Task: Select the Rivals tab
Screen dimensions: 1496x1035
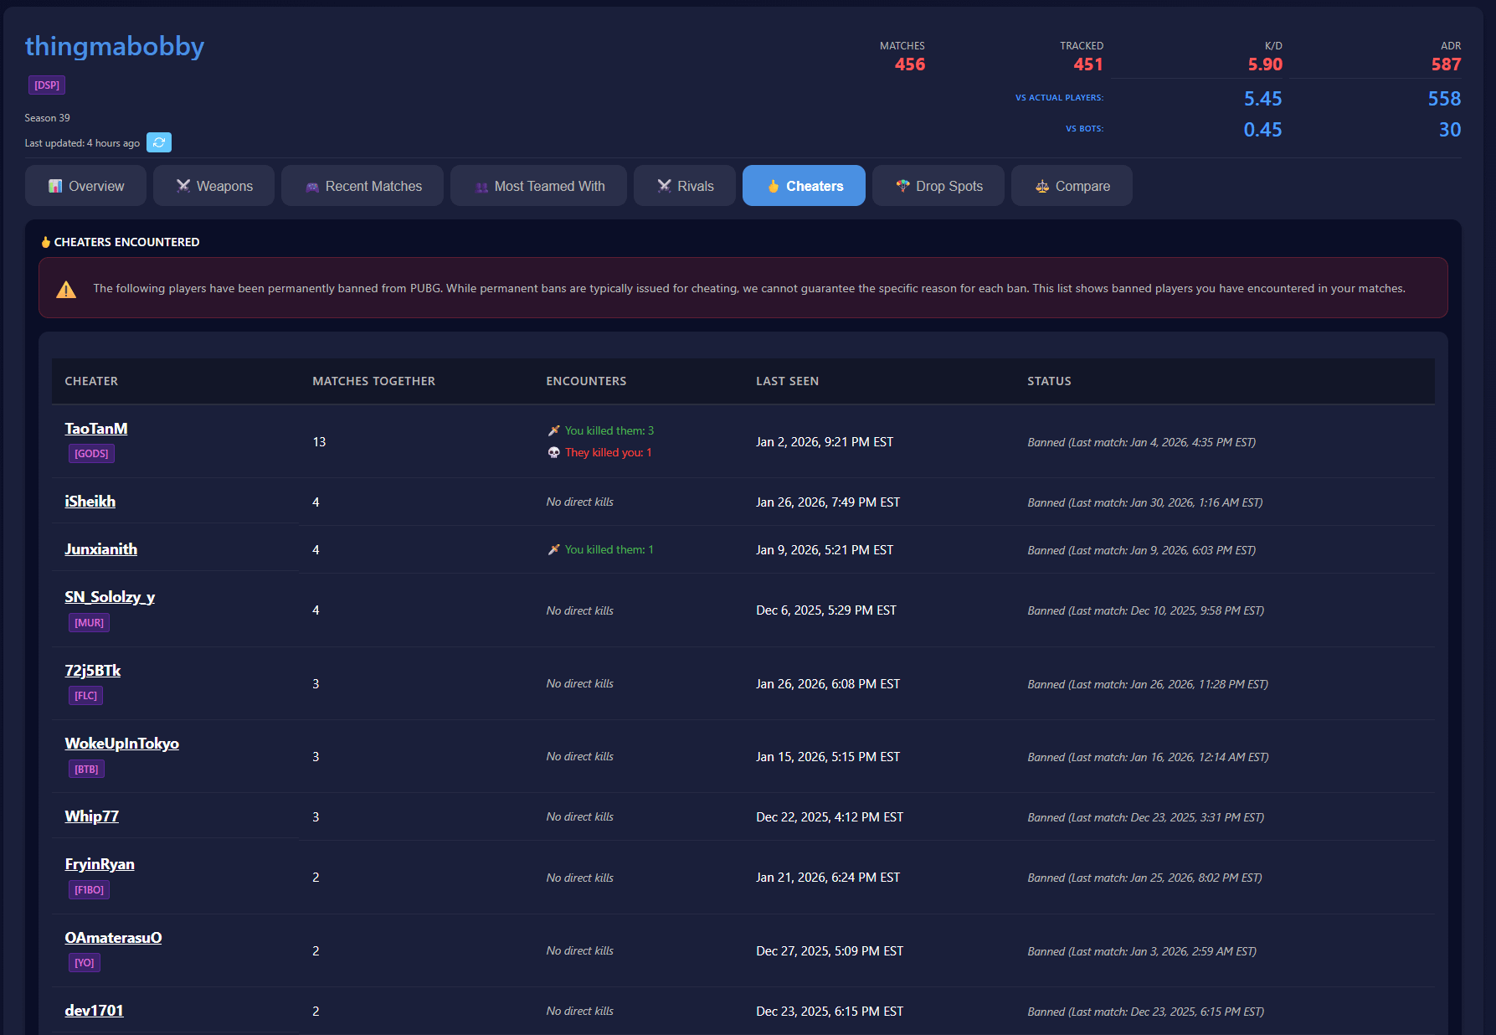Action: click(685, 186)
